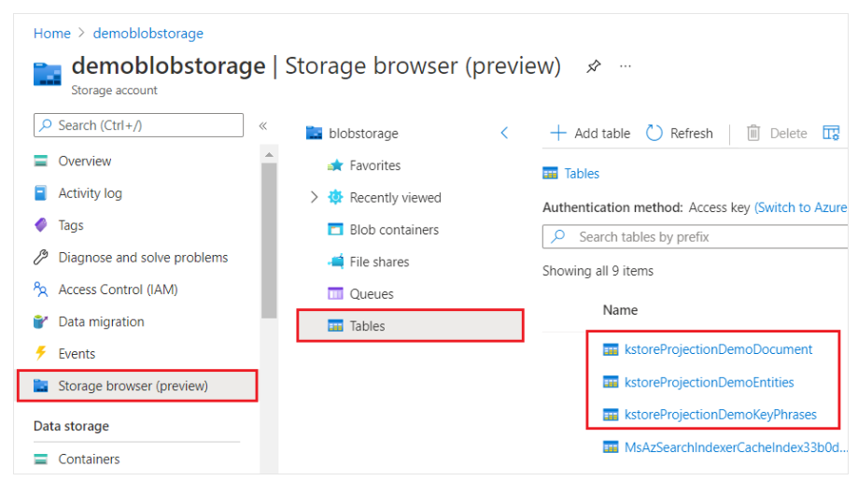Go to Access Control (IAM)
Viewport: 858px width, 481px height.
[119, 290]
